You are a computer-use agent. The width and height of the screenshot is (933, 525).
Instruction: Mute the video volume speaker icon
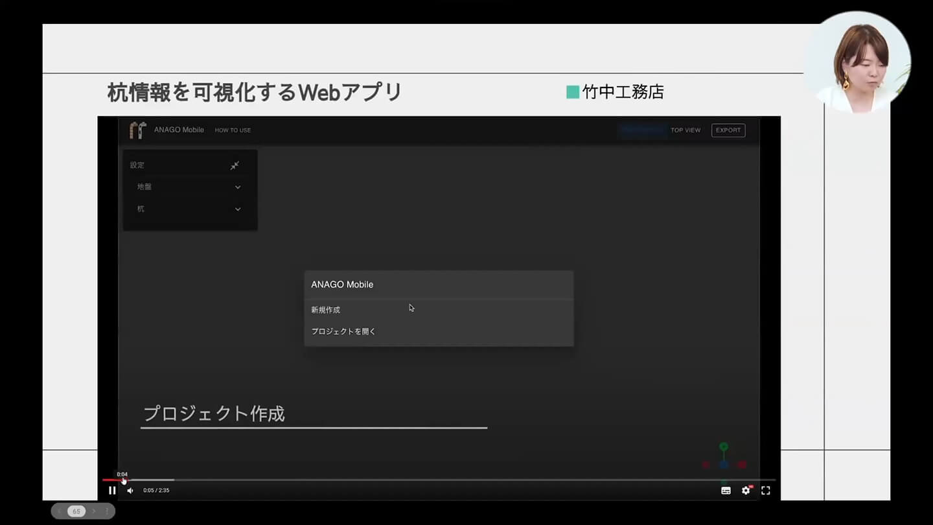(130, 491)
